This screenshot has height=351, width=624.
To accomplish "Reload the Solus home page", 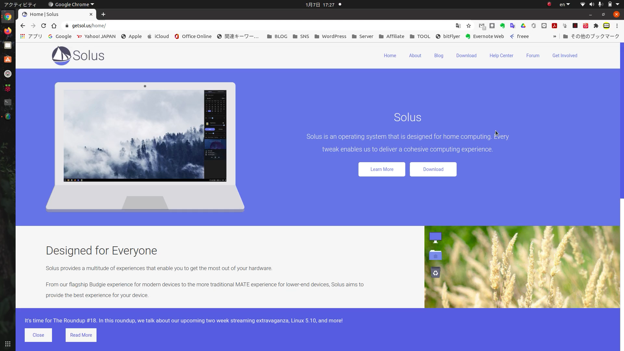I will 44,26.
